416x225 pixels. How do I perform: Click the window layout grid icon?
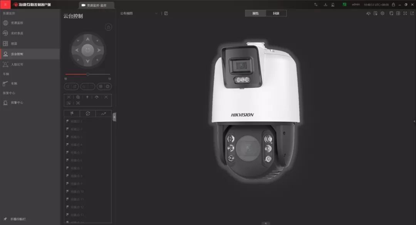tap(398, 13)
